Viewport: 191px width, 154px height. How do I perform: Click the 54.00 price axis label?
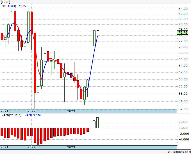pos(183,101)
